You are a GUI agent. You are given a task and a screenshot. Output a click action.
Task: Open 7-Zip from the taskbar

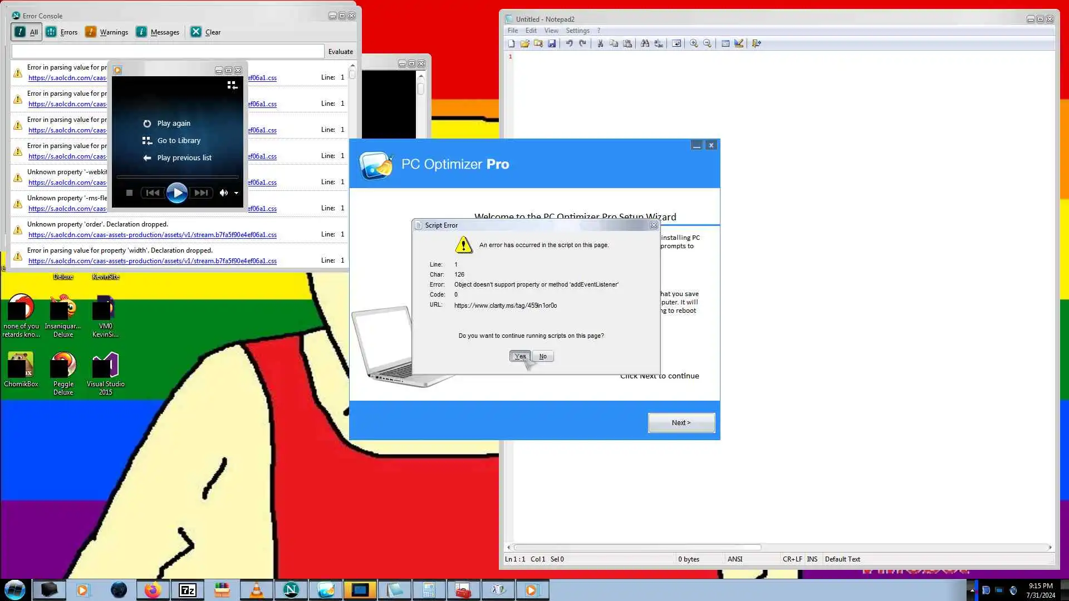pos(187,590)
